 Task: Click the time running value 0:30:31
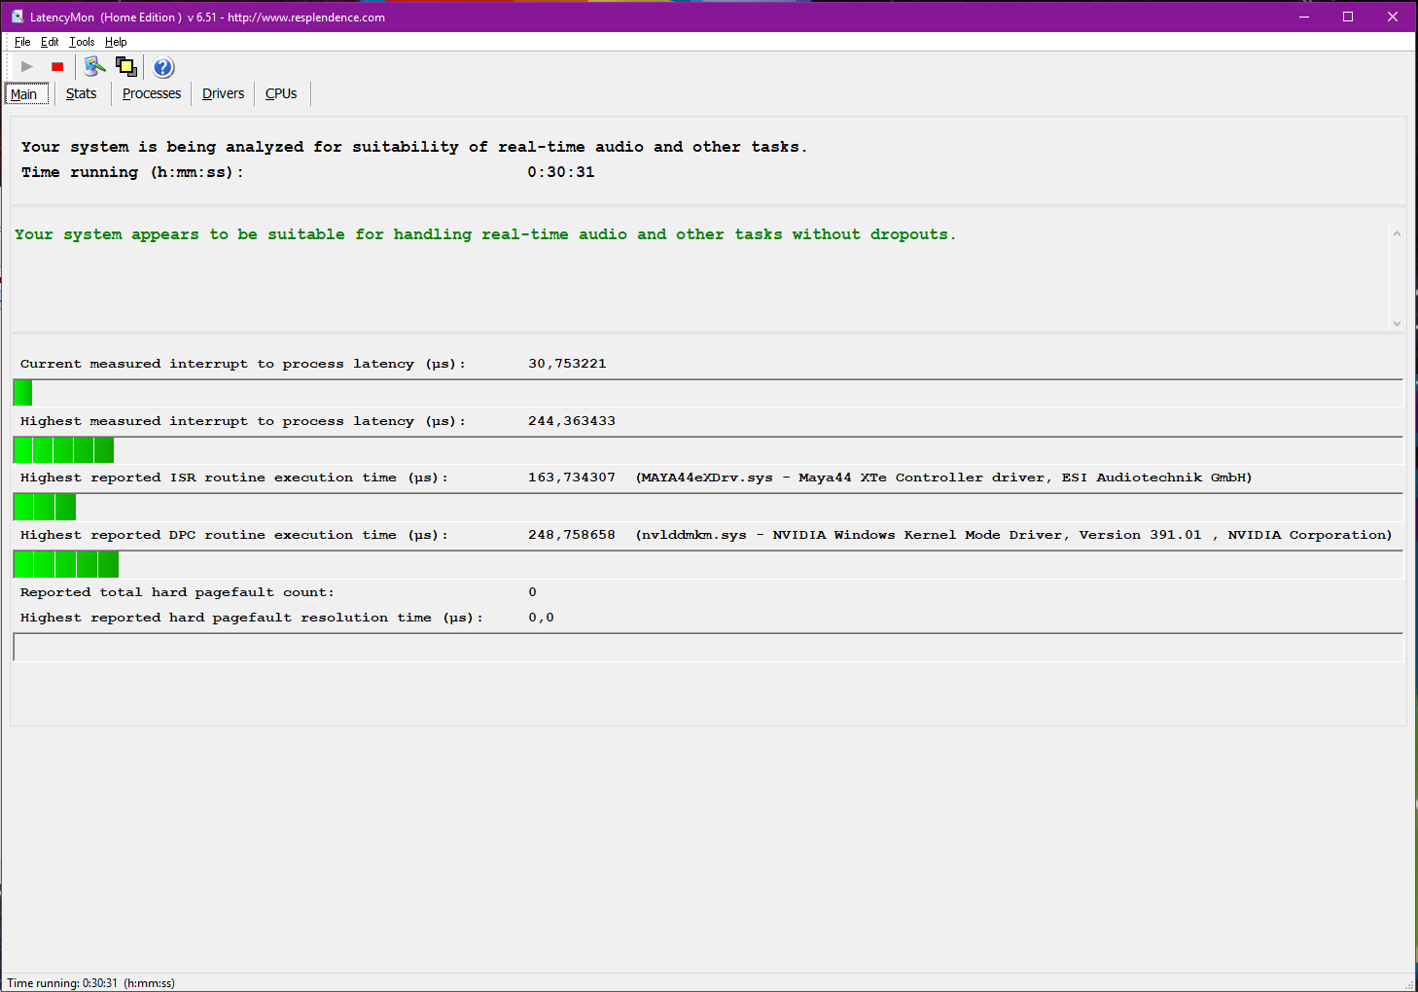coord(561,172)
